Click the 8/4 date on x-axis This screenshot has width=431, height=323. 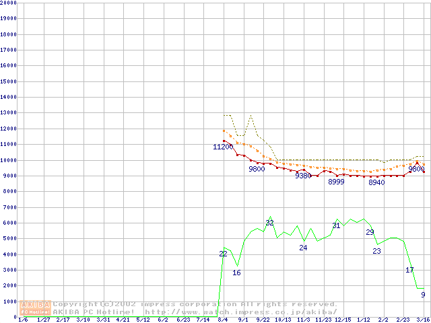[x=223, y=320]
